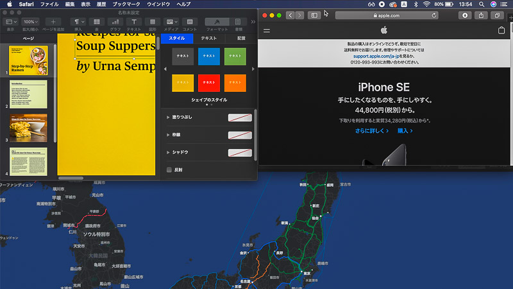513x289 pixels.
Task: Open the Safari share button
Action: tap(481, 15)
